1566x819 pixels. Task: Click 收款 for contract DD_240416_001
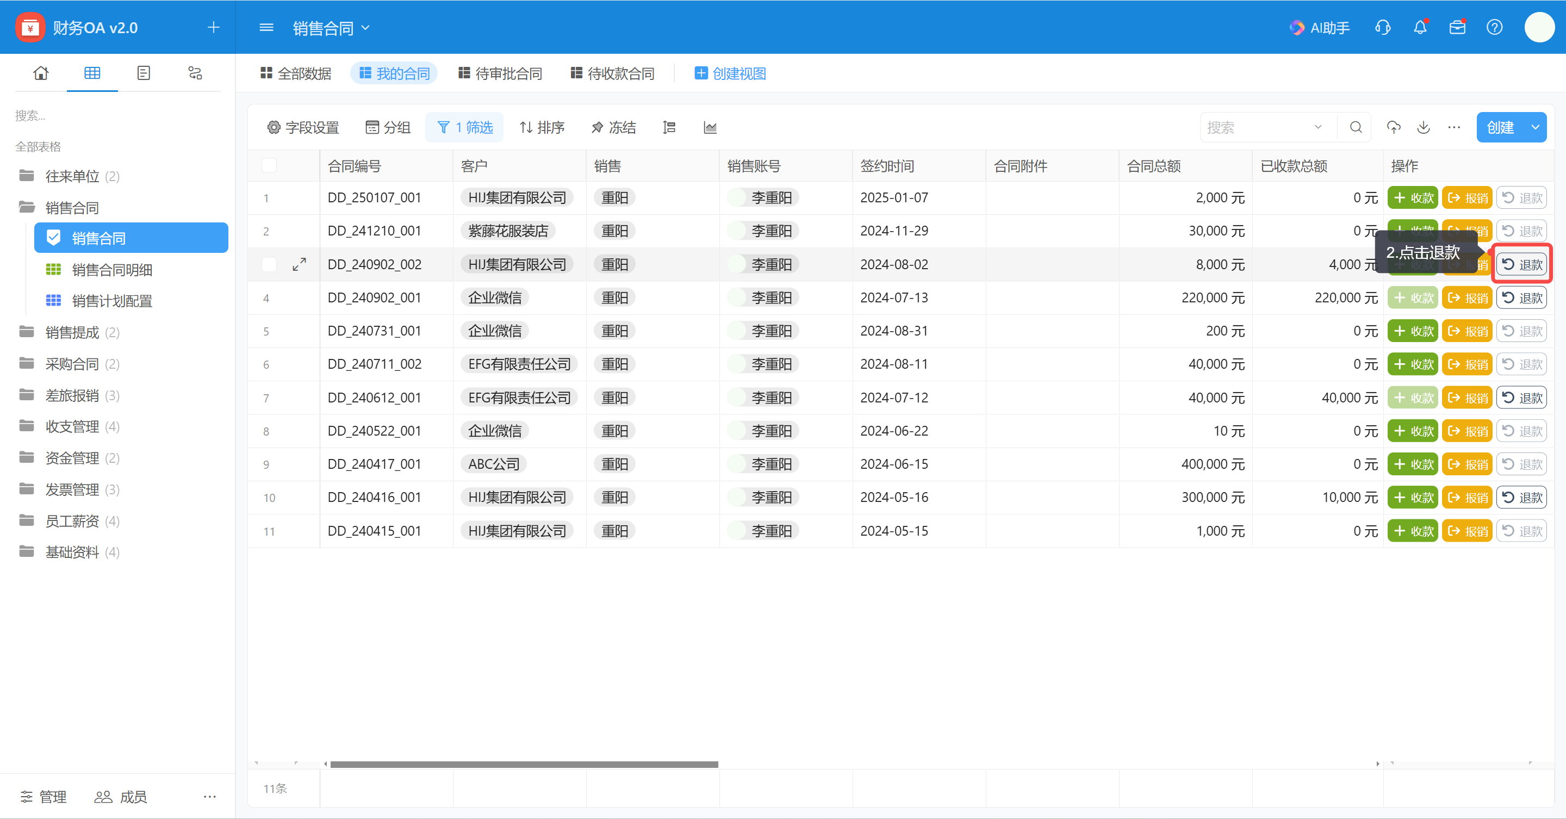tap(1413, 498)
